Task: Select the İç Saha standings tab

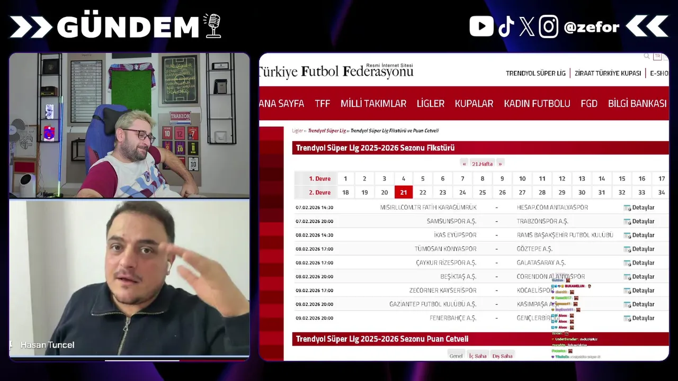Action: point(477,356)
